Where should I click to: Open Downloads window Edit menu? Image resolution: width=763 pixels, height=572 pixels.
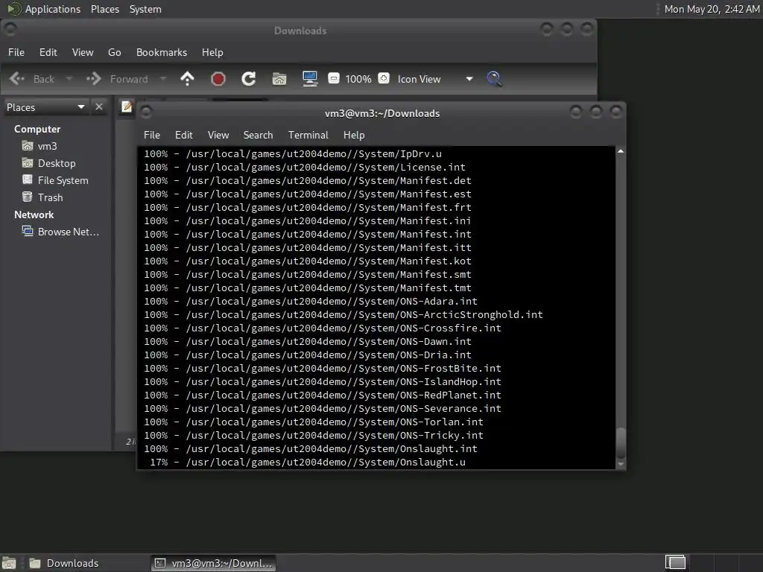pos(48,52)
